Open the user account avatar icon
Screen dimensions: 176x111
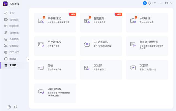(145, 3)
